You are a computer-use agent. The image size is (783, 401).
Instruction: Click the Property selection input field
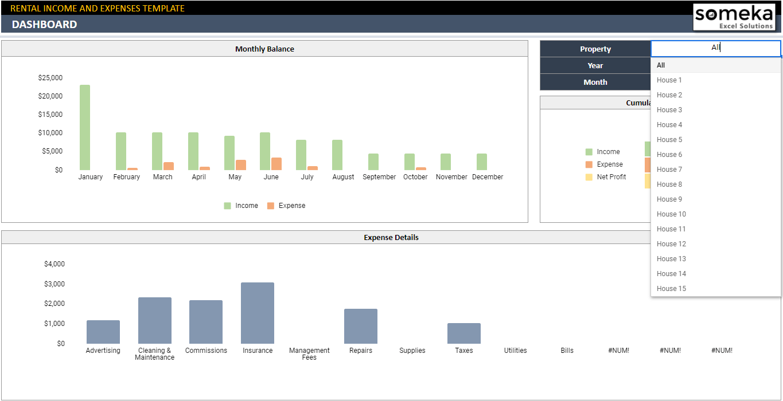(x=715, y=48)
